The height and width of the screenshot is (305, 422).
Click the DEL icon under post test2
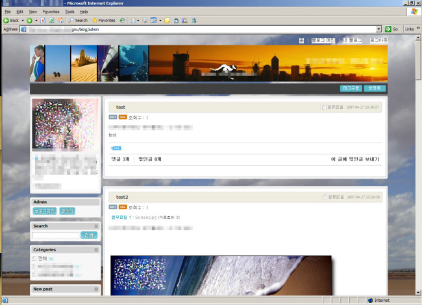coord(123,207)
